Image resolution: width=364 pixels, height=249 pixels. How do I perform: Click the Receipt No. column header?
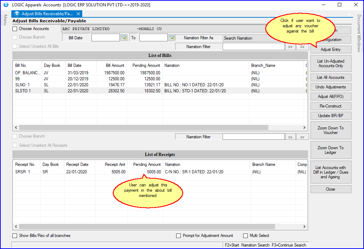point(27,164)
